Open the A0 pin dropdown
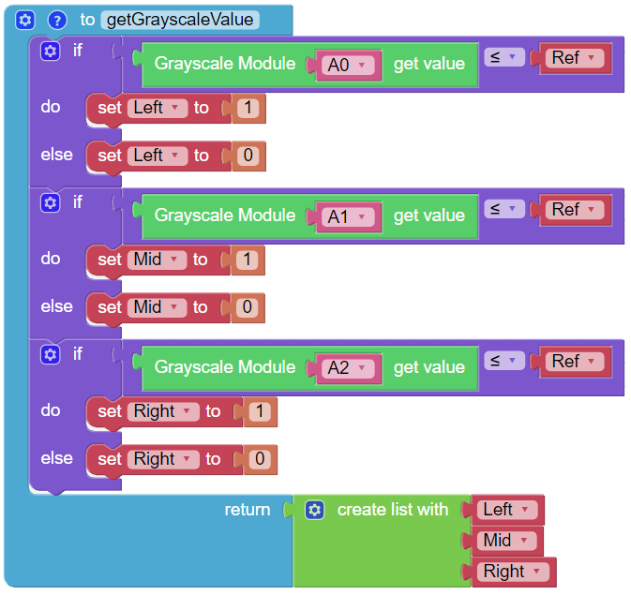 coord(347,65)
